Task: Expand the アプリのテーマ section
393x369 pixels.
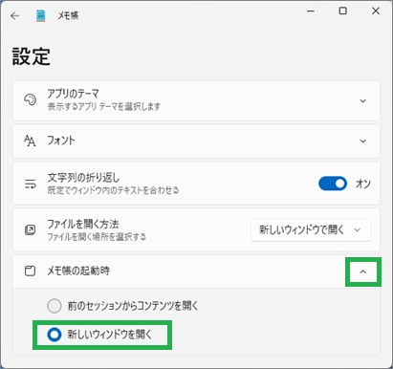Action: click(362, 101)
